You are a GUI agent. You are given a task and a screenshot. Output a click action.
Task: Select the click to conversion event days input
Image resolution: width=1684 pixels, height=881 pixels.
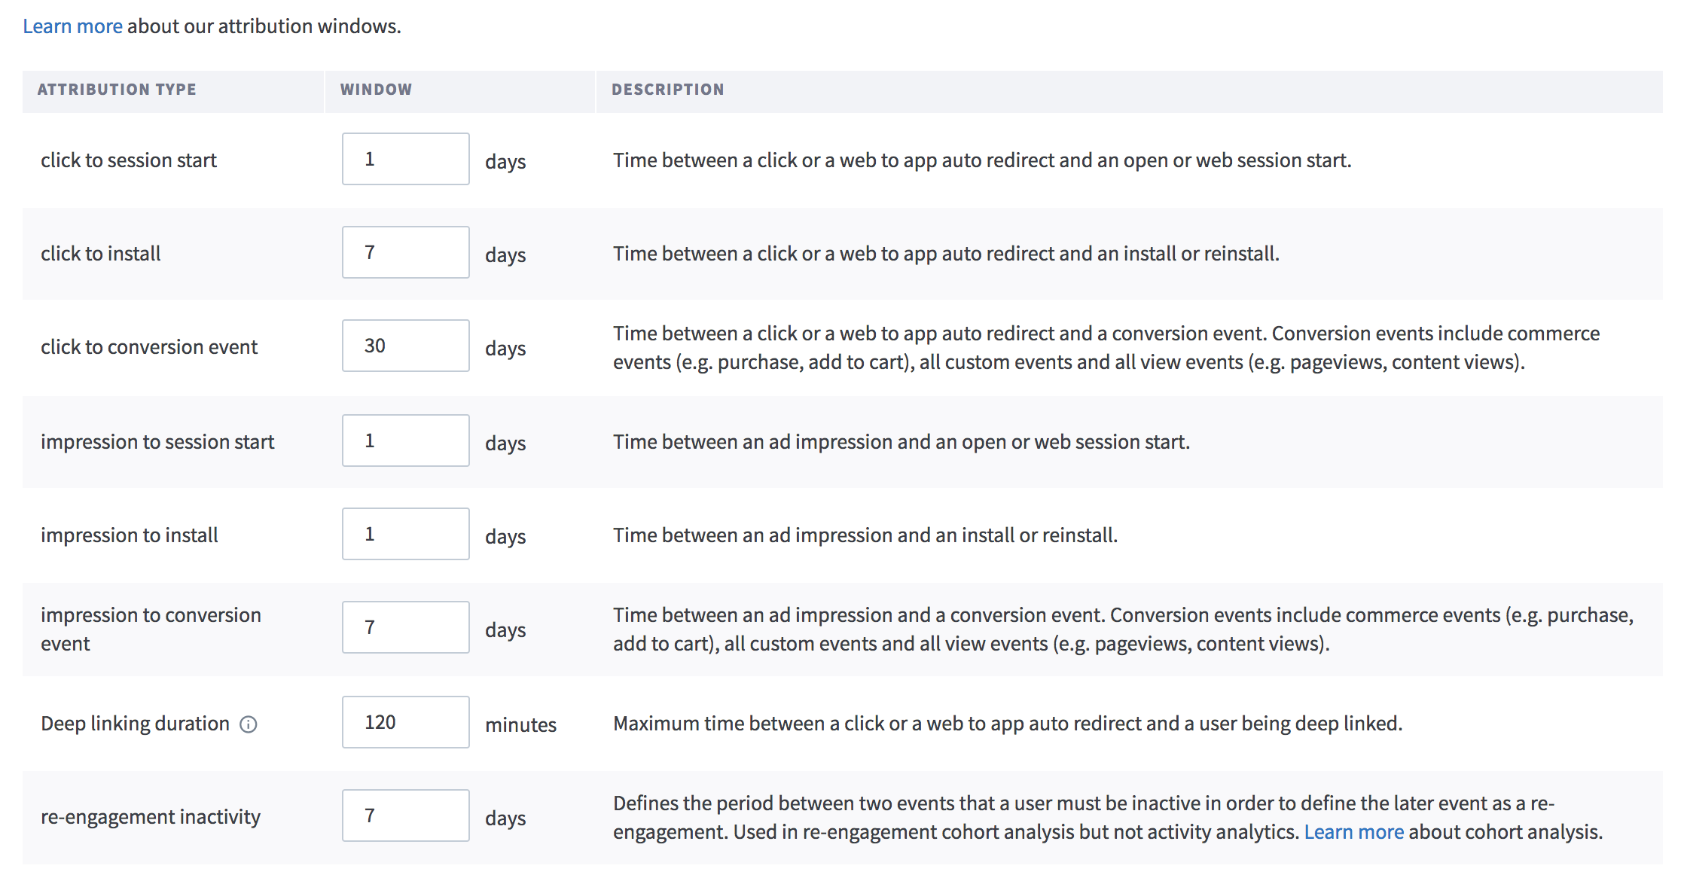406,346
